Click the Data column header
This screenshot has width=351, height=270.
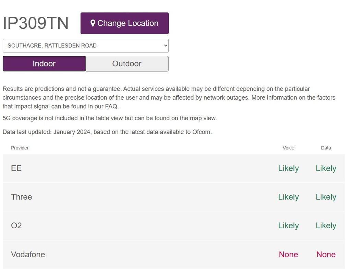326,148
